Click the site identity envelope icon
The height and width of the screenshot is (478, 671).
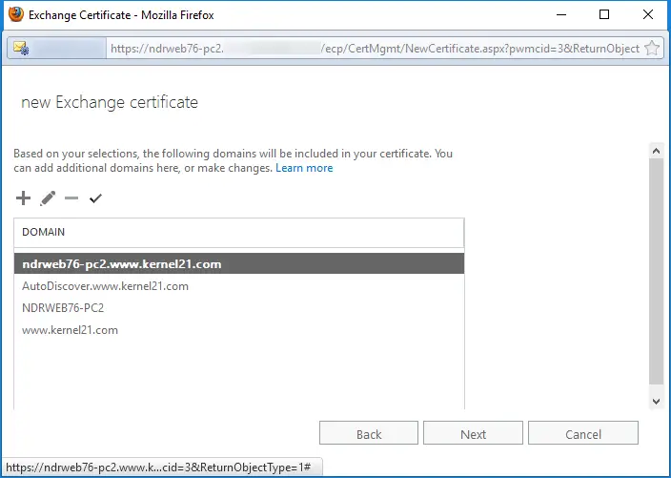pos(21,48)
